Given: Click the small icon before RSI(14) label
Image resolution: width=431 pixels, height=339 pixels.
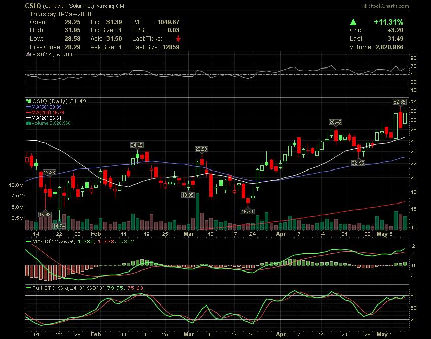Looking at the screenshot, I should tap(28, 54).
